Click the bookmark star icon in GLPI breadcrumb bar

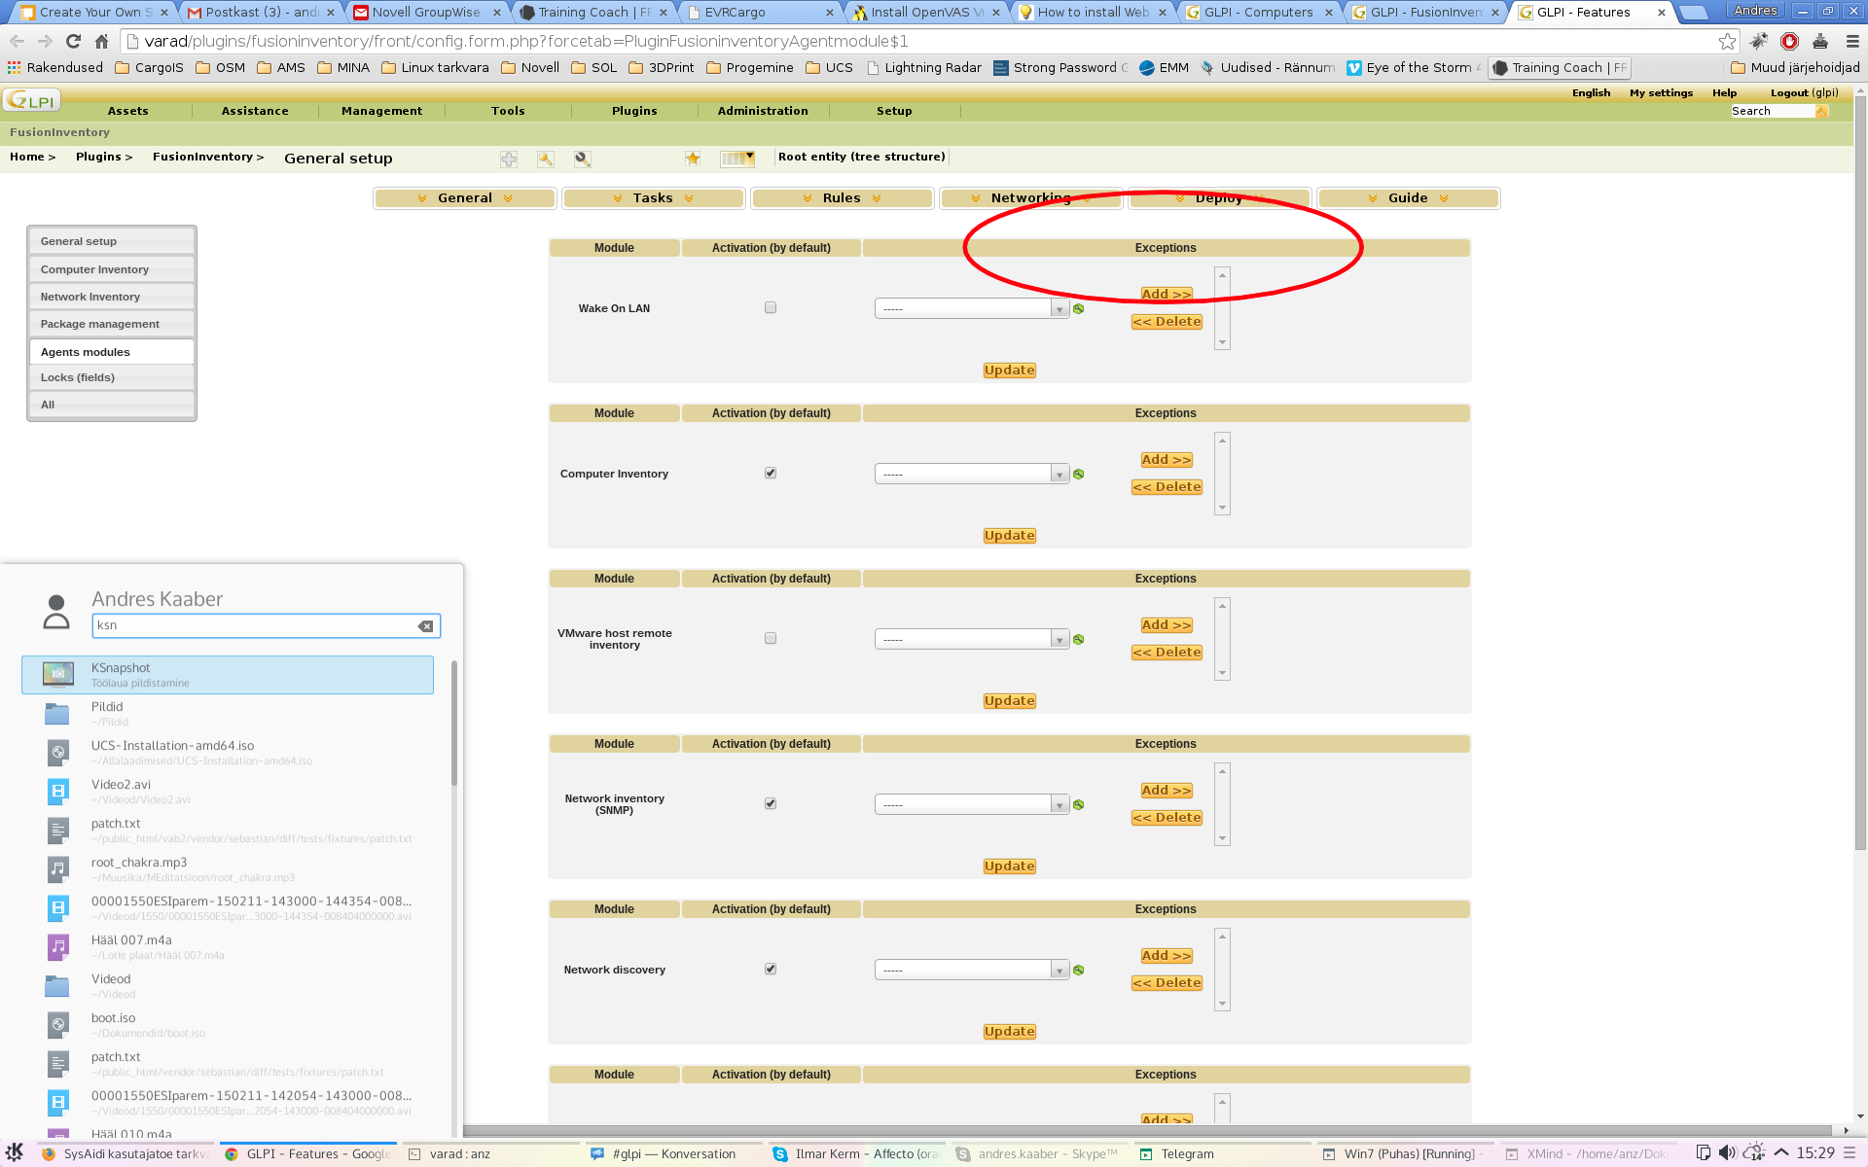693,159
